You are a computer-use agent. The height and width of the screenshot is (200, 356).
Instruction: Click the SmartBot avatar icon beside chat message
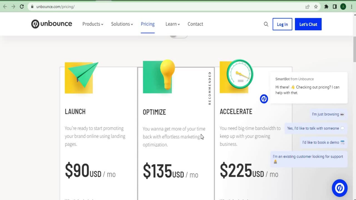click(x=264, y=99)
